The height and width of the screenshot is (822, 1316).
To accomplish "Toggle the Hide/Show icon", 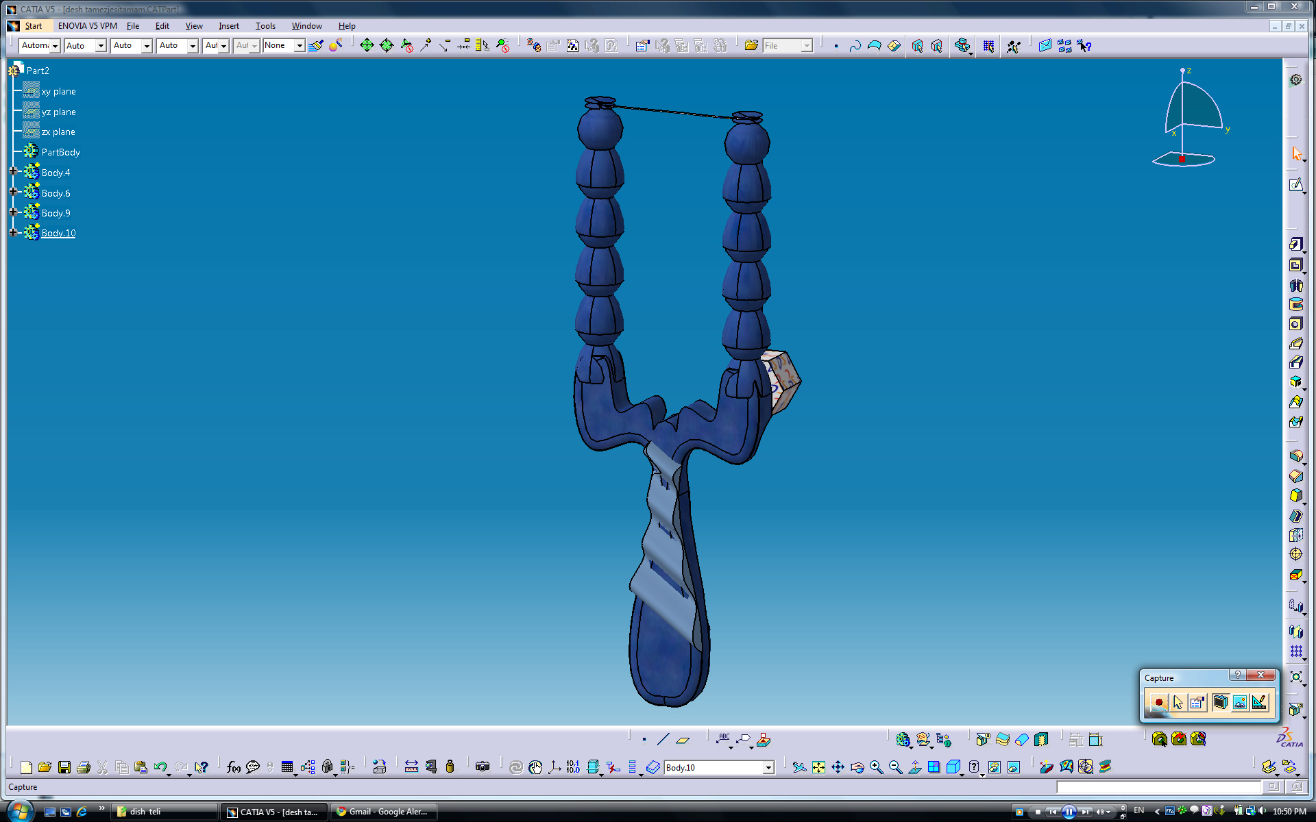I will coord(995,767).
